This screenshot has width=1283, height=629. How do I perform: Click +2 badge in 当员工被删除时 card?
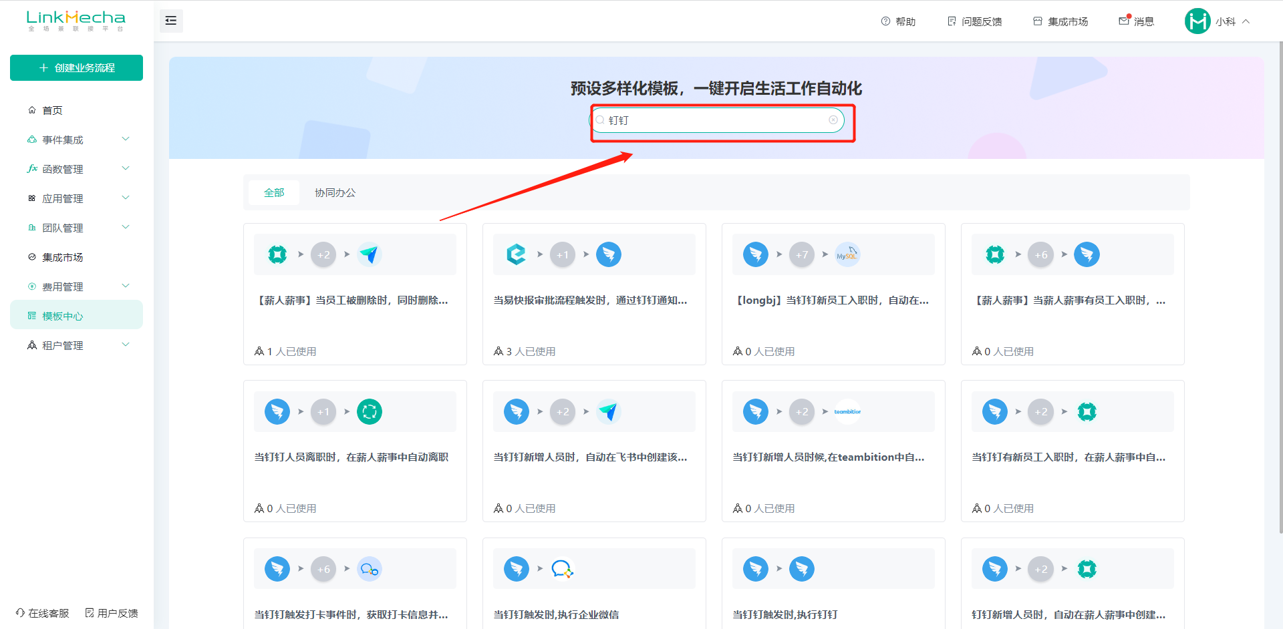[x=323, y=254]
